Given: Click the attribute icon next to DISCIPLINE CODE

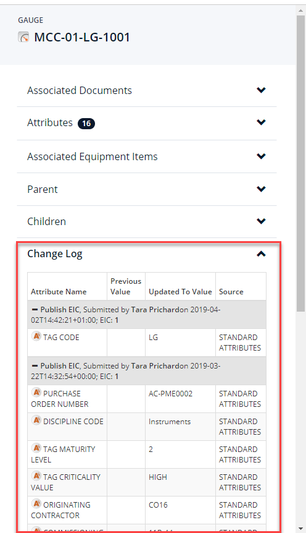Looking at the screenshot, I should click(x=36, y=420).
